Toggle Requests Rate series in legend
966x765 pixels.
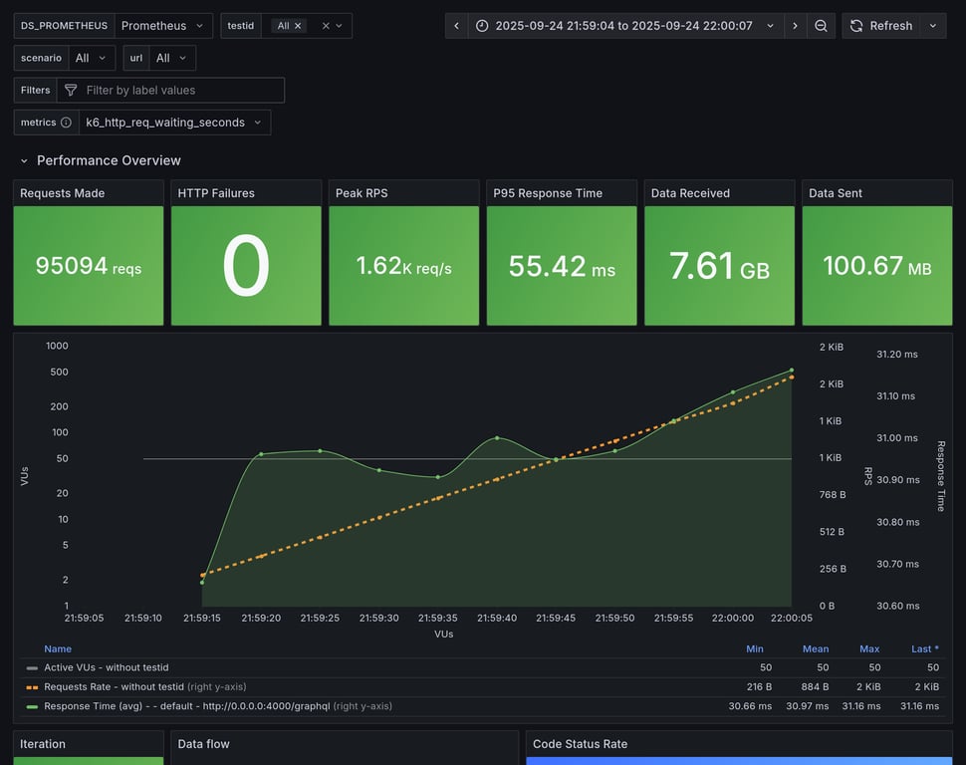click(114, 686)
